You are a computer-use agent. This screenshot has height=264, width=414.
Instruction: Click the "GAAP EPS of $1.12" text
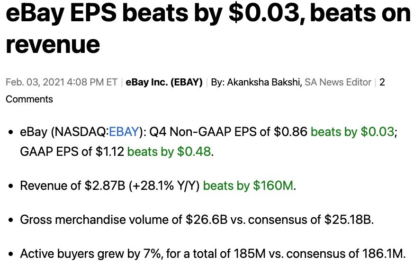[72, 152]
